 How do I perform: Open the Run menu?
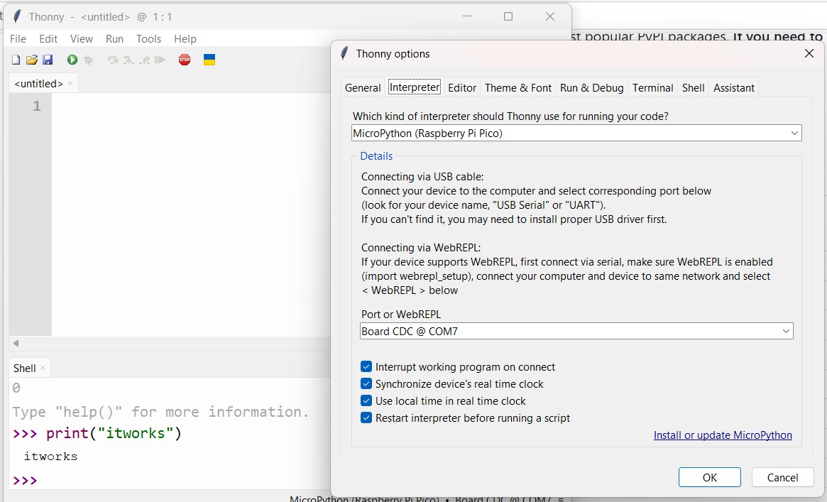coord(114,39)
